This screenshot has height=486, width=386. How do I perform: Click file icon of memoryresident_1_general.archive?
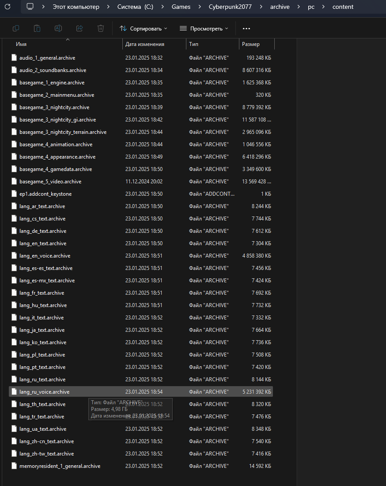tap(14, 466)
